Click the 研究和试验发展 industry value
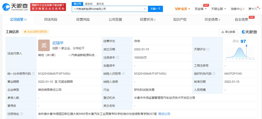 click(144, 90)
